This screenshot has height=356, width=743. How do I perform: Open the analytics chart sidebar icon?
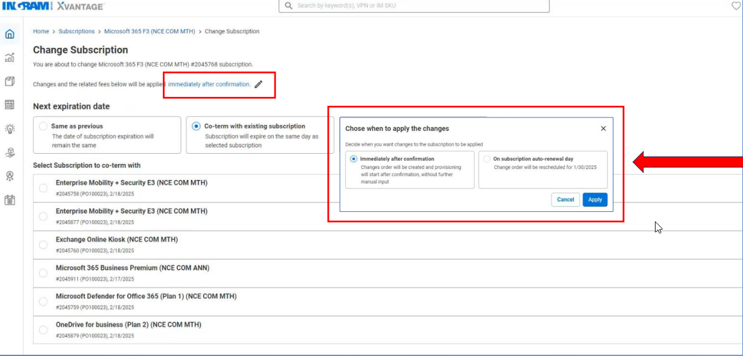10,58
